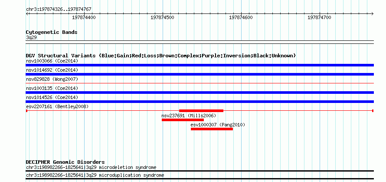Select the Cytogenetic Bands track title
386x182 pixels.
[52, 32]
